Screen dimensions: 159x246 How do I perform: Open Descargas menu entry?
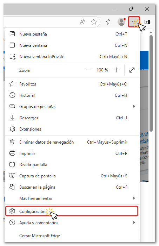pyautogui.click(x=72, y=118)
